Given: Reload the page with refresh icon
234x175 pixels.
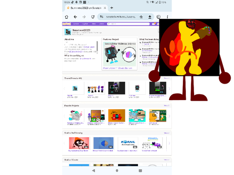Looking at the screenshot, I should click(93, 17).
